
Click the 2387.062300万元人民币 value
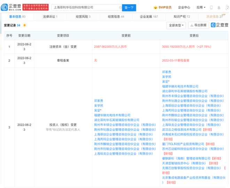pos(110,47)
